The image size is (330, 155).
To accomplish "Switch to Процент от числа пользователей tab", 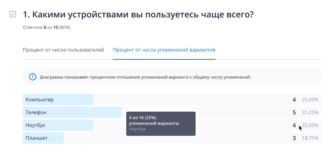I will pos(63,50).
